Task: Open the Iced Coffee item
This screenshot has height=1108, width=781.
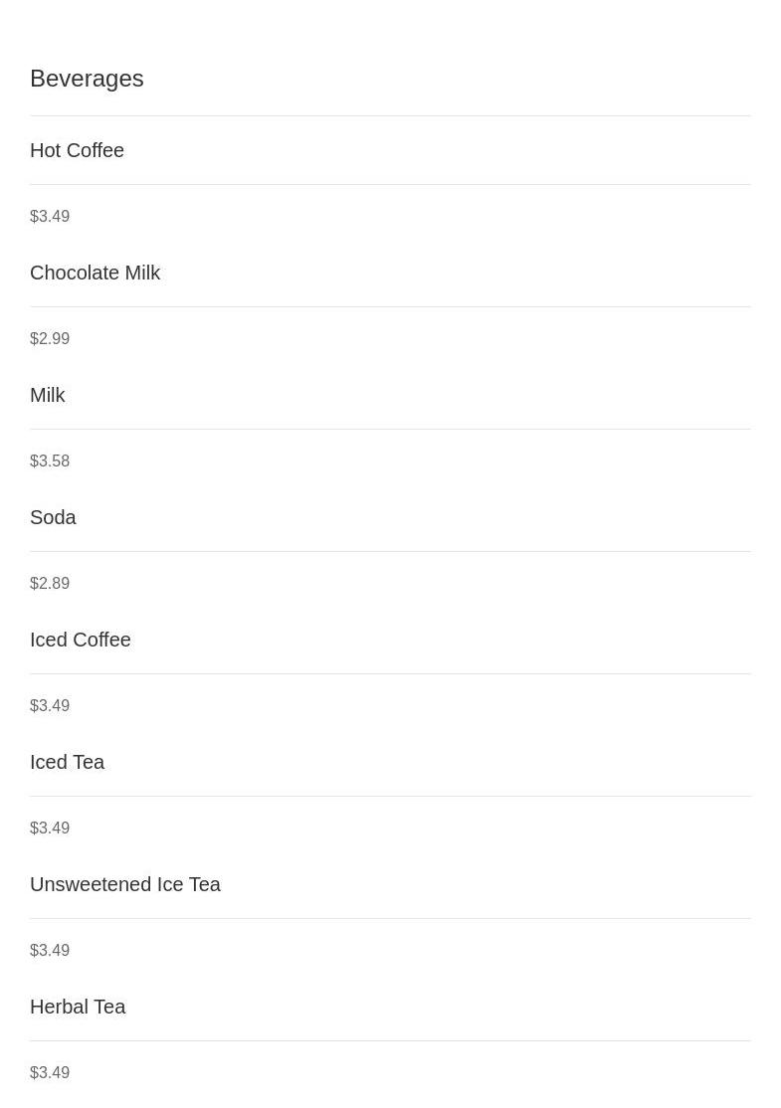Action: pos(81,640)
